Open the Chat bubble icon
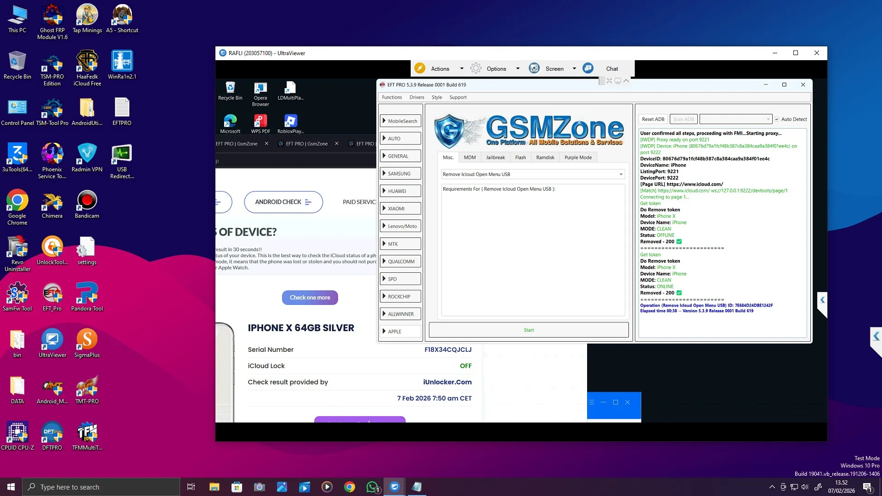Screen dimensions: 882x496 coord(588,68)
